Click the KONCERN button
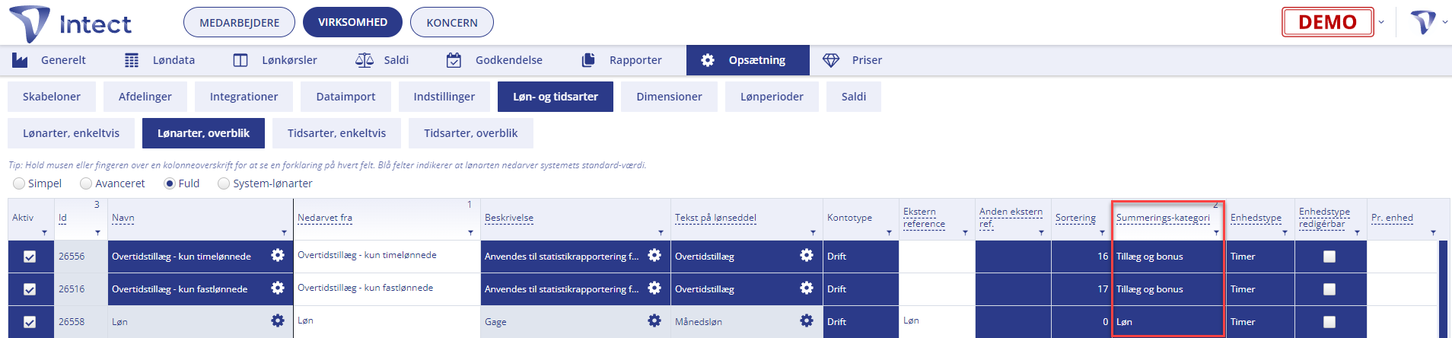 coord(452,22)
